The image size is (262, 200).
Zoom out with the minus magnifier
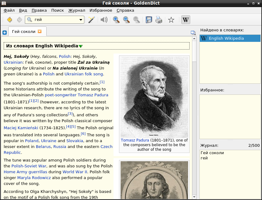pos(126,20)
